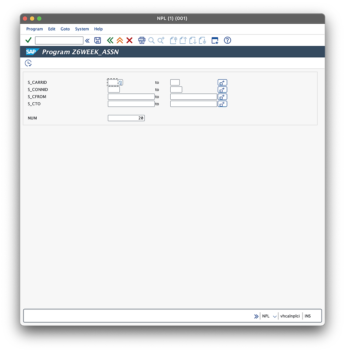The height and width of the screenshot is (352, 345).
Task: Click the First Page icon
Action: click(174, 40)
